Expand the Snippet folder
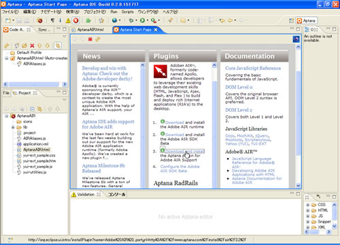This screenshot has height=245, width=340. tap(308, 222)
